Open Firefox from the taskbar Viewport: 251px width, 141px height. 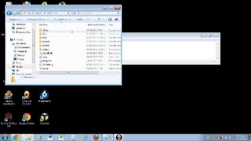96,137
